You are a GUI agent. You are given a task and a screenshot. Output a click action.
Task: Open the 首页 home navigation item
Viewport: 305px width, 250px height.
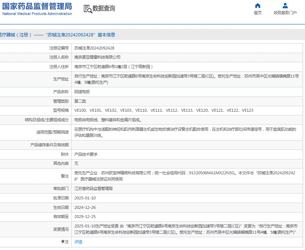[257, 12]
